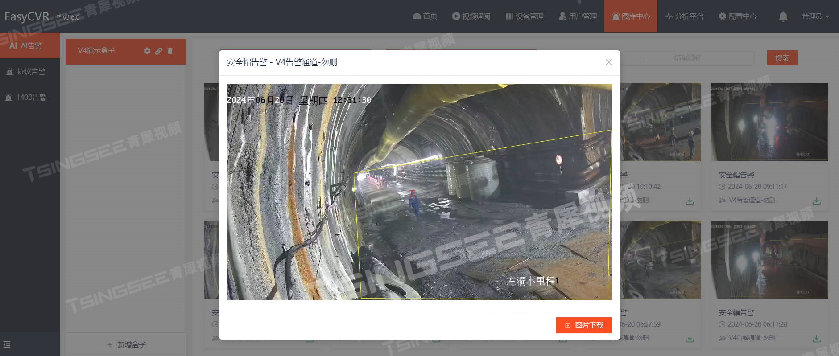This screenshot has width=839, height=356.
Task: Expand the 管理员 user dropdown
Action: [x=815, y=16]
